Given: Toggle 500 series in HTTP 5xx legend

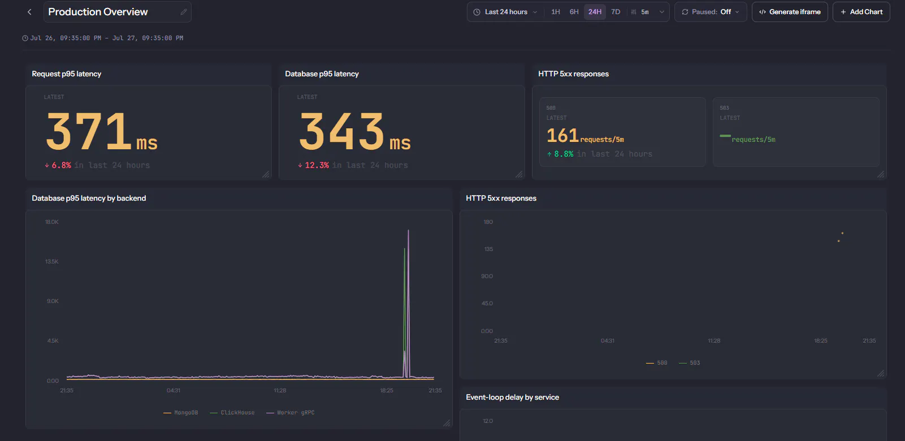Looking at the screenshot, I should click(657, 363).
